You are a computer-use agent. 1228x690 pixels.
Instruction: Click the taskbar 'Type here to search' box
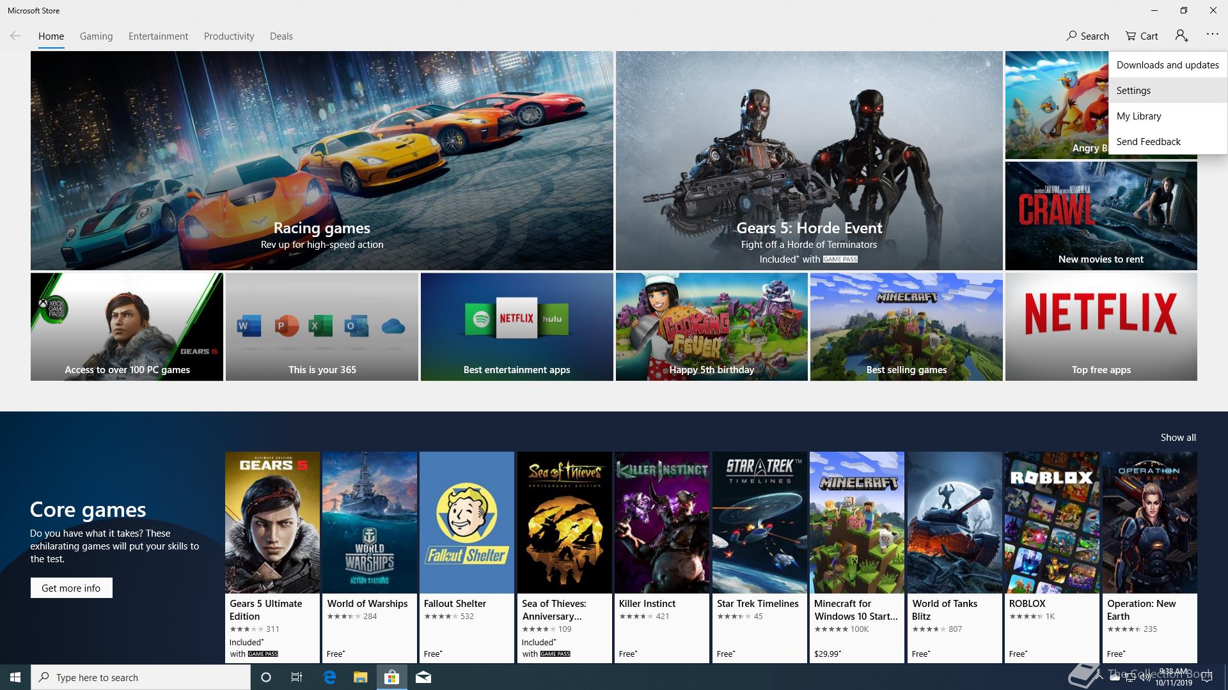[x=141, y=677]
